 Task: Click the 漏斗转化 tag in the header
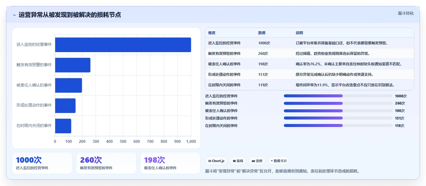(406, 13)
